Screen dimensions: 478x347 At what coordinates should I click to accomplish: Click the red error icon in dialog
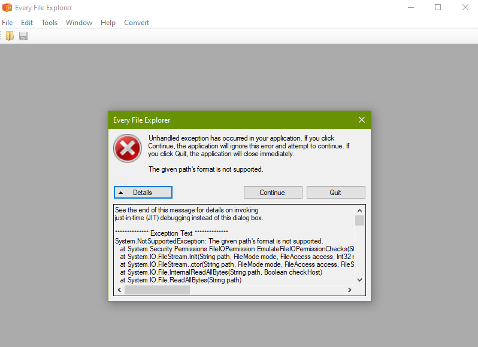[x=128, y=148]
